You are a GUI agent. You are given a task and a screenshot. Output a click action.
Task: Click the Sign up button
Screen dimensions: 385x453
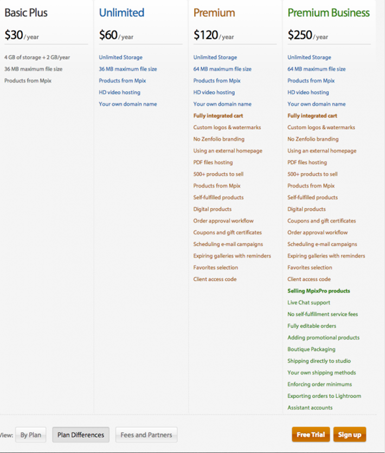[349, 435]
